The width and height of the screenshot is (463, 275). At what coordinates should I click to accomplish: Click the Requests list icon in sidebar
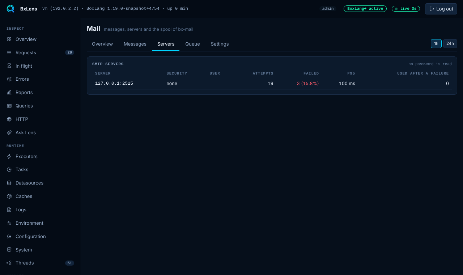9,52
